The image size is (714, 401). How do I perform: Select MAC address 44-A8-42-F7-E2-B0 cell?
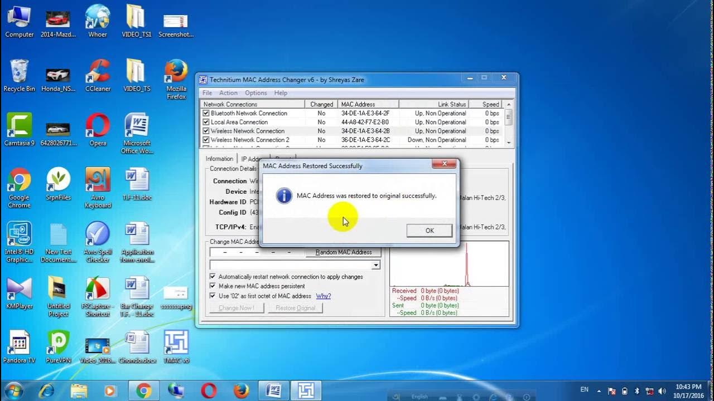(x=365, y=122)
